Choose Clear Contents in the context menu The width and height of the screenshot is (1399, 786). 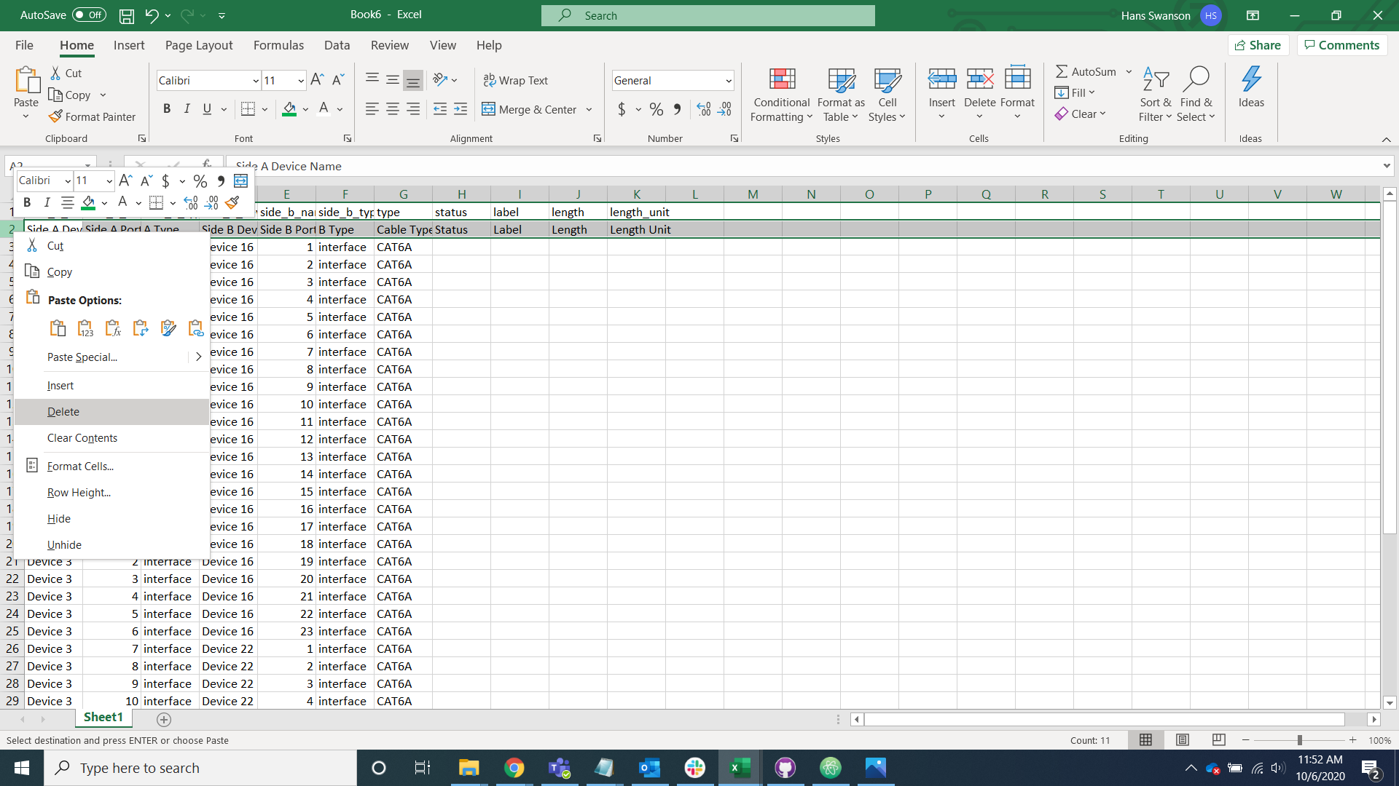[111, 438]
